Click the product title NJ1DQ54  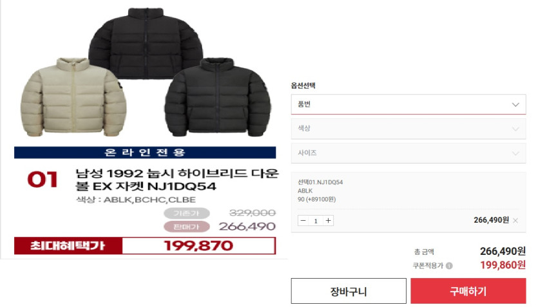pos(177,180)
